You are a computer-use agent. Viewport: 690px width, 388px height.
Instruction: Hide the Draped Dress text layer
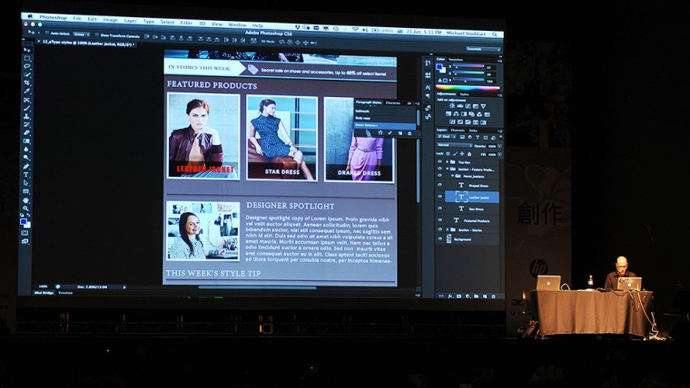(439, 185)
